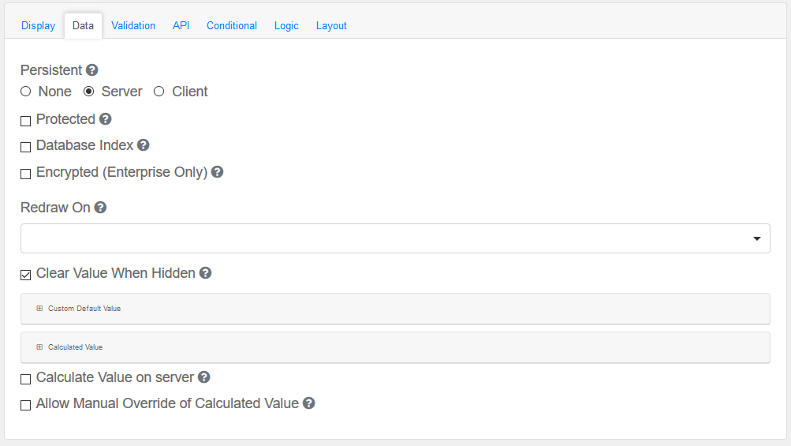Click the help icon beside Protected
791x446 pixels.
tap(106, 119)
